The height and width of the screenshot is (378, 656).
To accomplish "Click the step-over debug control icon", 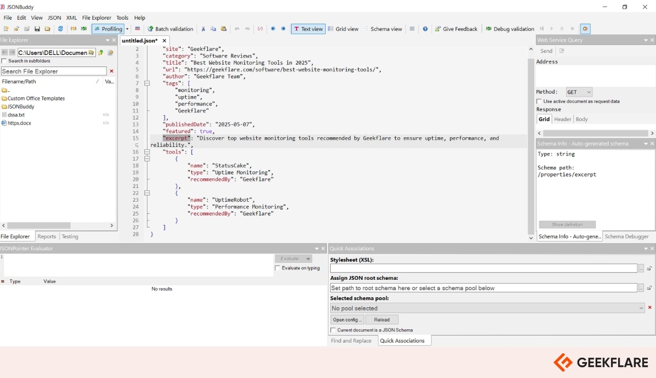I will click(541, 29).
